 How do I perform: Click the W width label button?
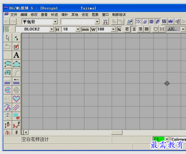(93, 29)
